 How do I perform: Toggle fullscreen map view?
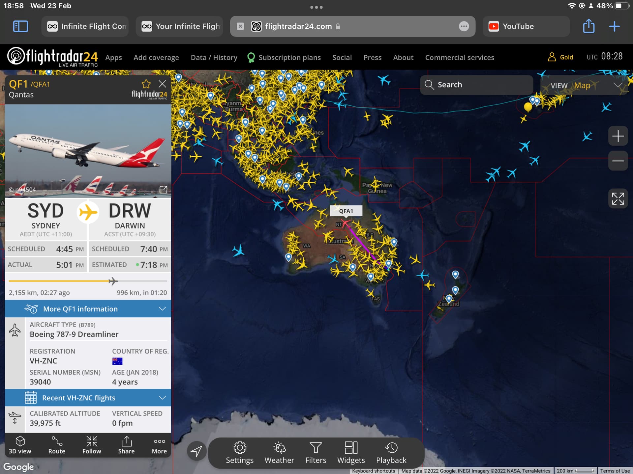(618, 198)
